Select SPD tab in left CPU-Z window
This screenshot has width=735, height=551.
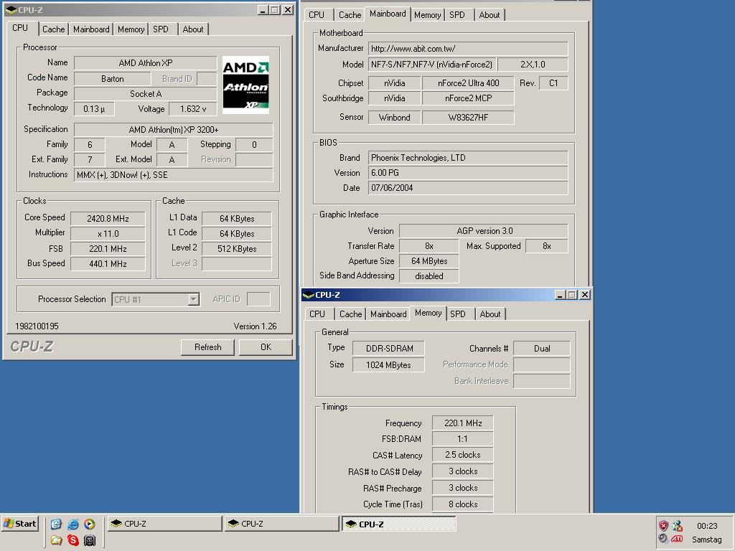pos(161,29)
